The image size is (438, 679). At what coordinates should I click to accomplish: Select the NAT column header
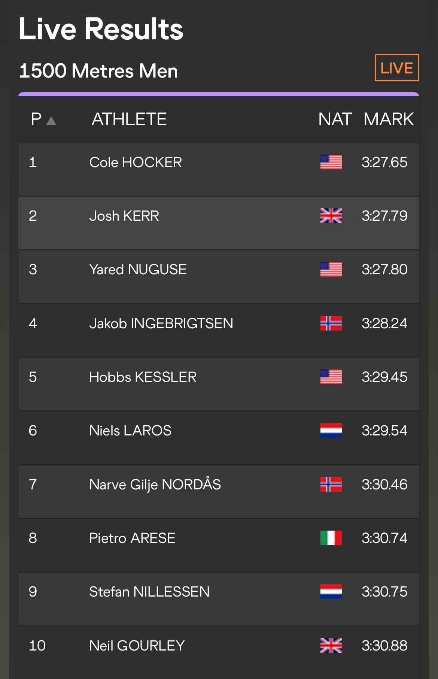pyautogui.click(x=335, y=120)
